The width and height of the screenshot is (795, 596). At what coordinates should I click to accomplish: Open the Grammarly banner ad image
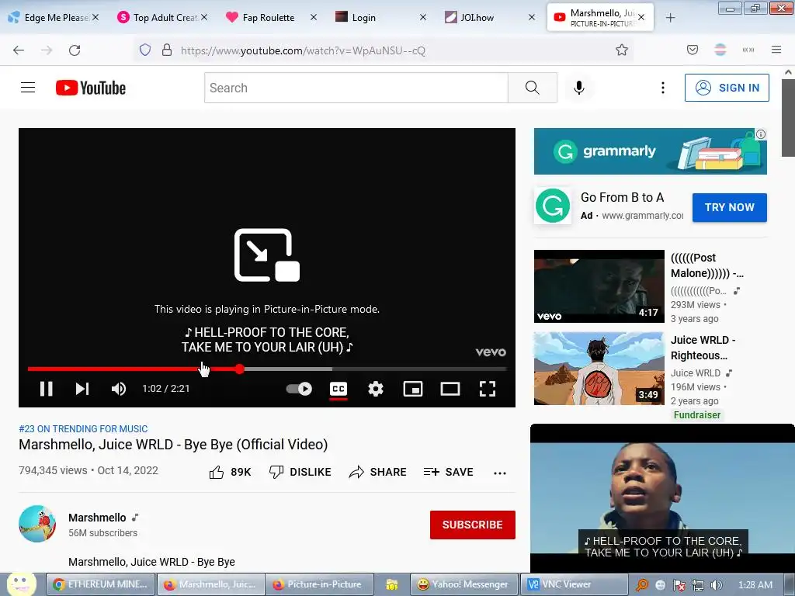point(650,151)
